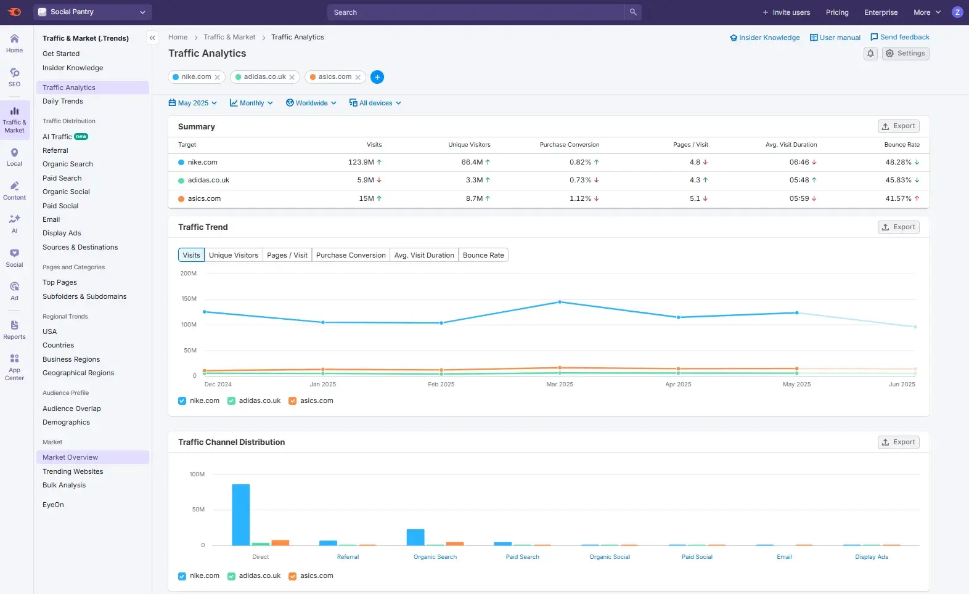
Task: Collapse the sidebar with double-chevron icon
Action: point(152,38)
